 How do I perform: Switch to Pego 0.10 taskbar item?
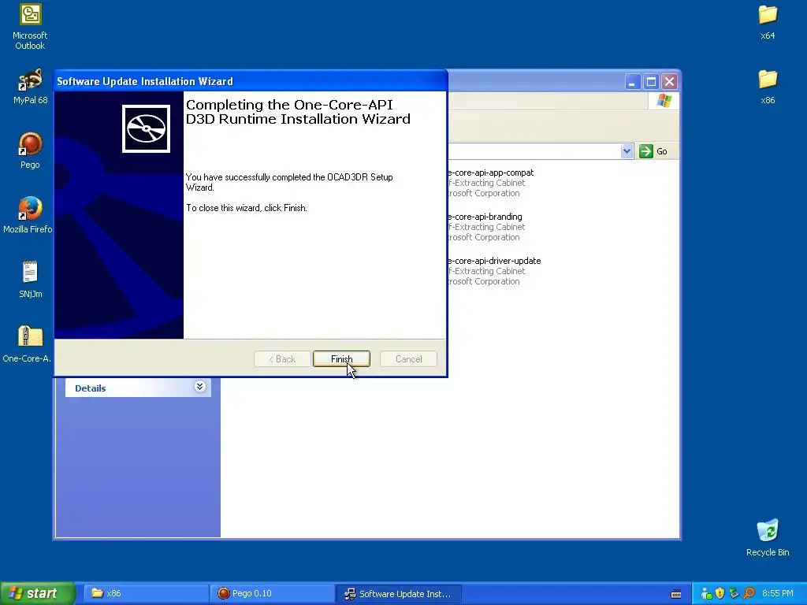[272, 593]
